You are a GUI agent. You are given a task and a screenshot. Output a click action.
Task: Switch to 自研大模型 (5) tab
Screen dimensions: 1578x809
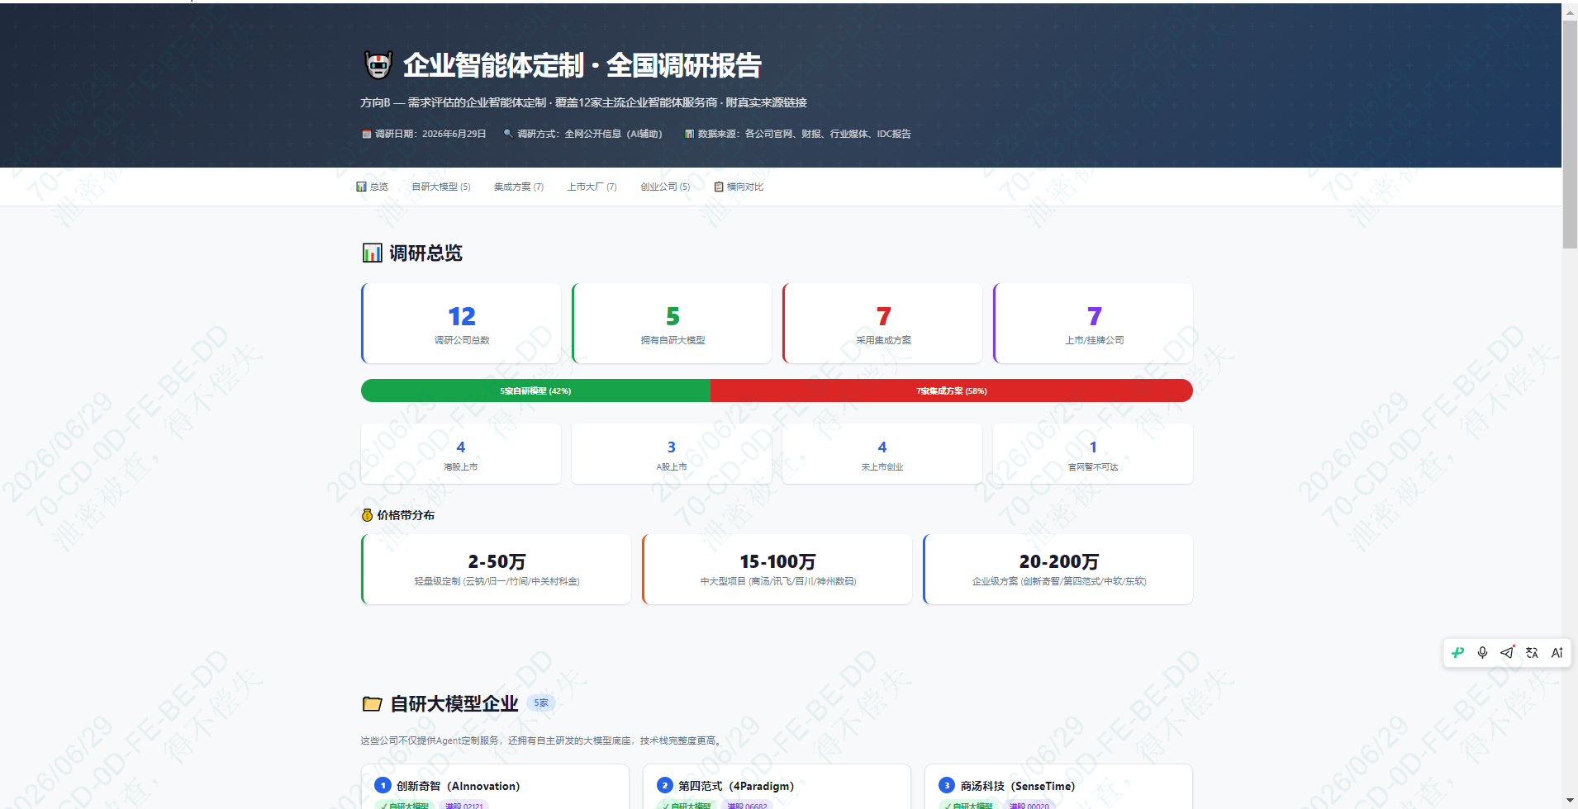pyautogui.click(x=441, y=187)
